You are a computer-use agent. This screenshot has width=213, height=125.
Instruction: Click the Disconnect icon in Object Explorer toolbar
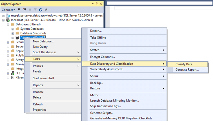24,10
